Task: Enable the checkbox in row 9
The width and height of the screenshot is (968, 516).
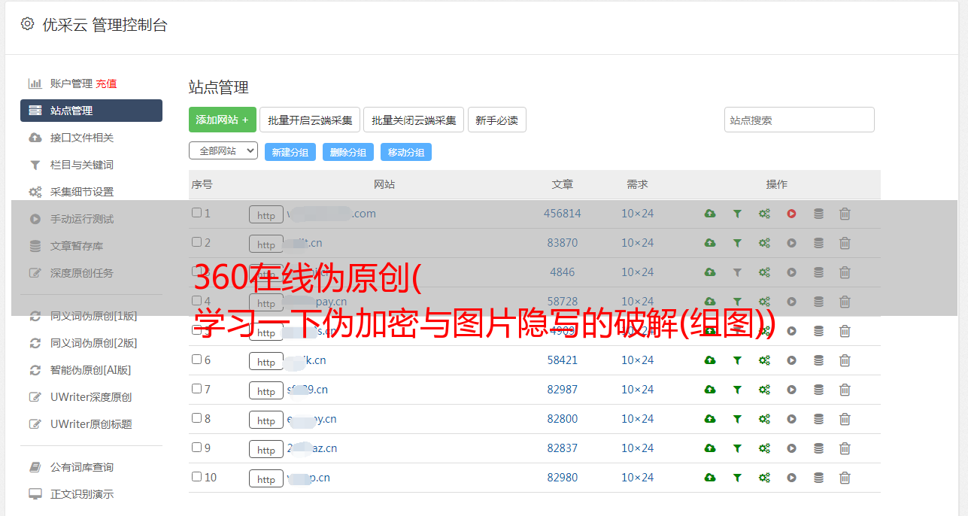Action: 196,448
